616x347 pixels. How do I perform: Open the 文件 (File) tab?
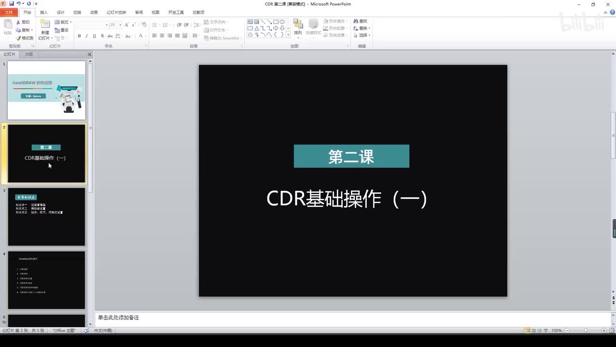9,13
